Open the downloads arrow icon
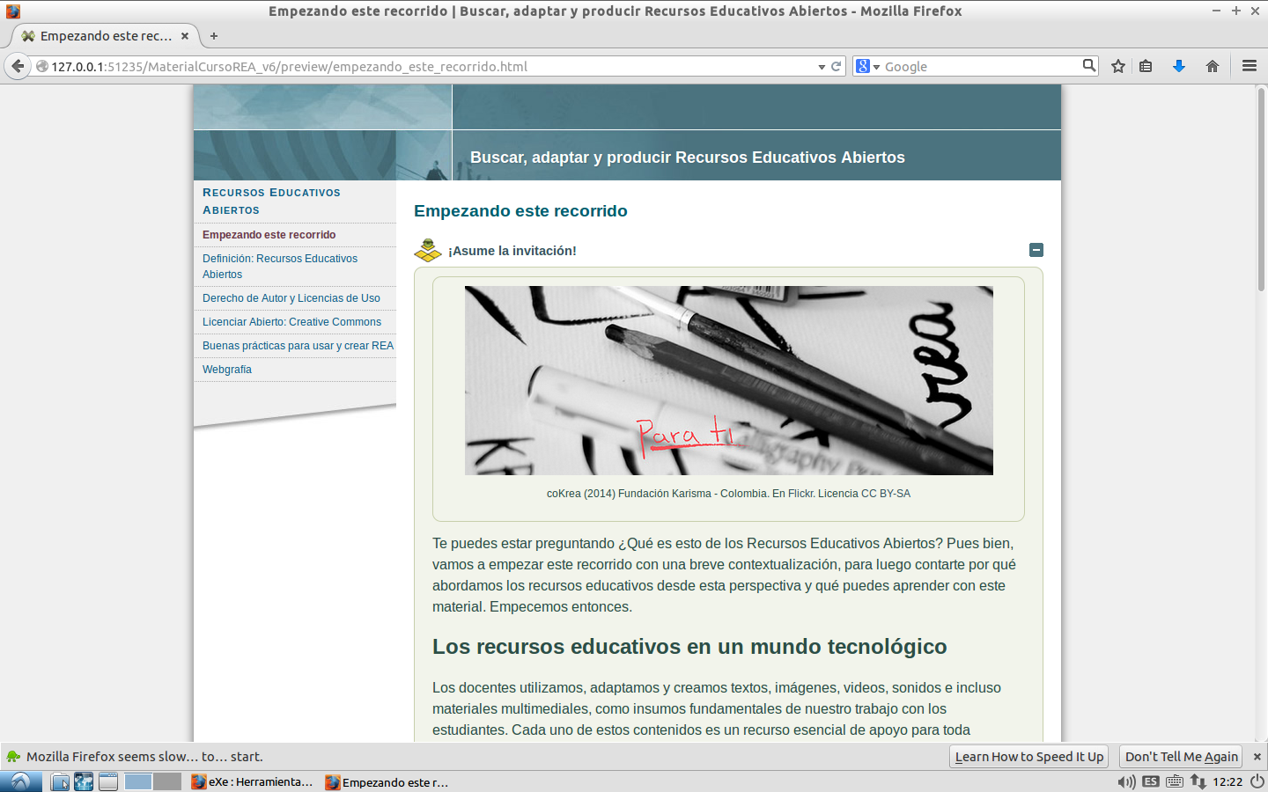This screenshot has width=1268, height=792. [1179, 66]
